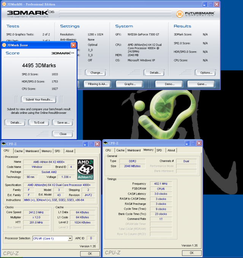243x258 pixels.
Task: Click the Core Speed 2412.3 MHz field
Action: point(36,212)
